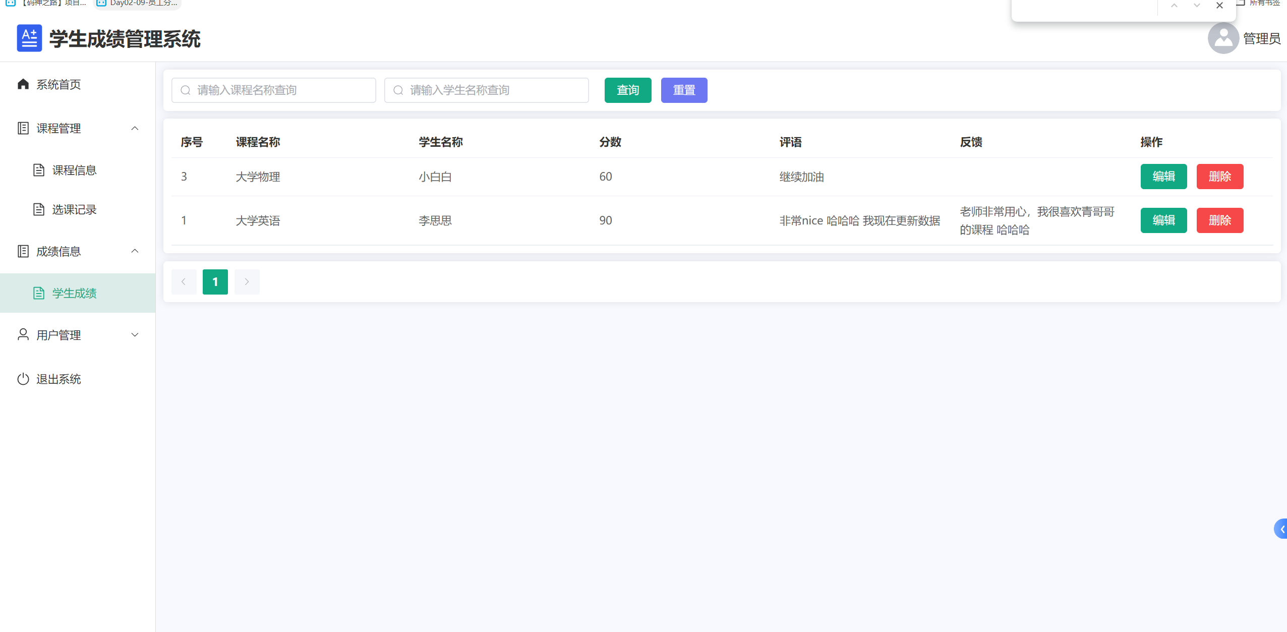Click the student name query input field
Screen dimensions: 1287x632
point(486,90)
